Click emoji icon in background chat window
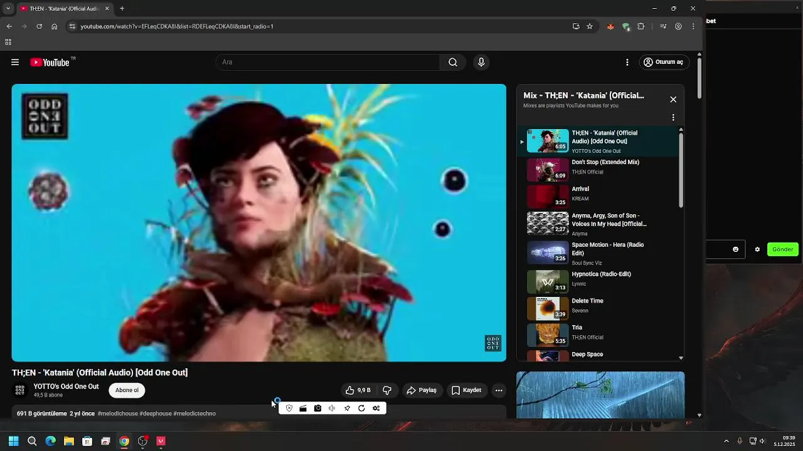 click(736, 249)
